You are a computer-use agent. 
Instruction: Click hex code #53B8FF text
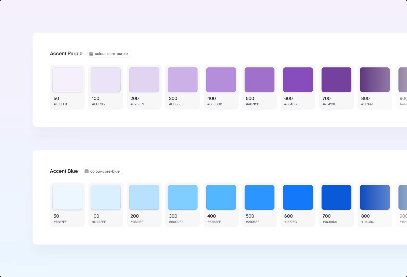click(x=214, y=222)
